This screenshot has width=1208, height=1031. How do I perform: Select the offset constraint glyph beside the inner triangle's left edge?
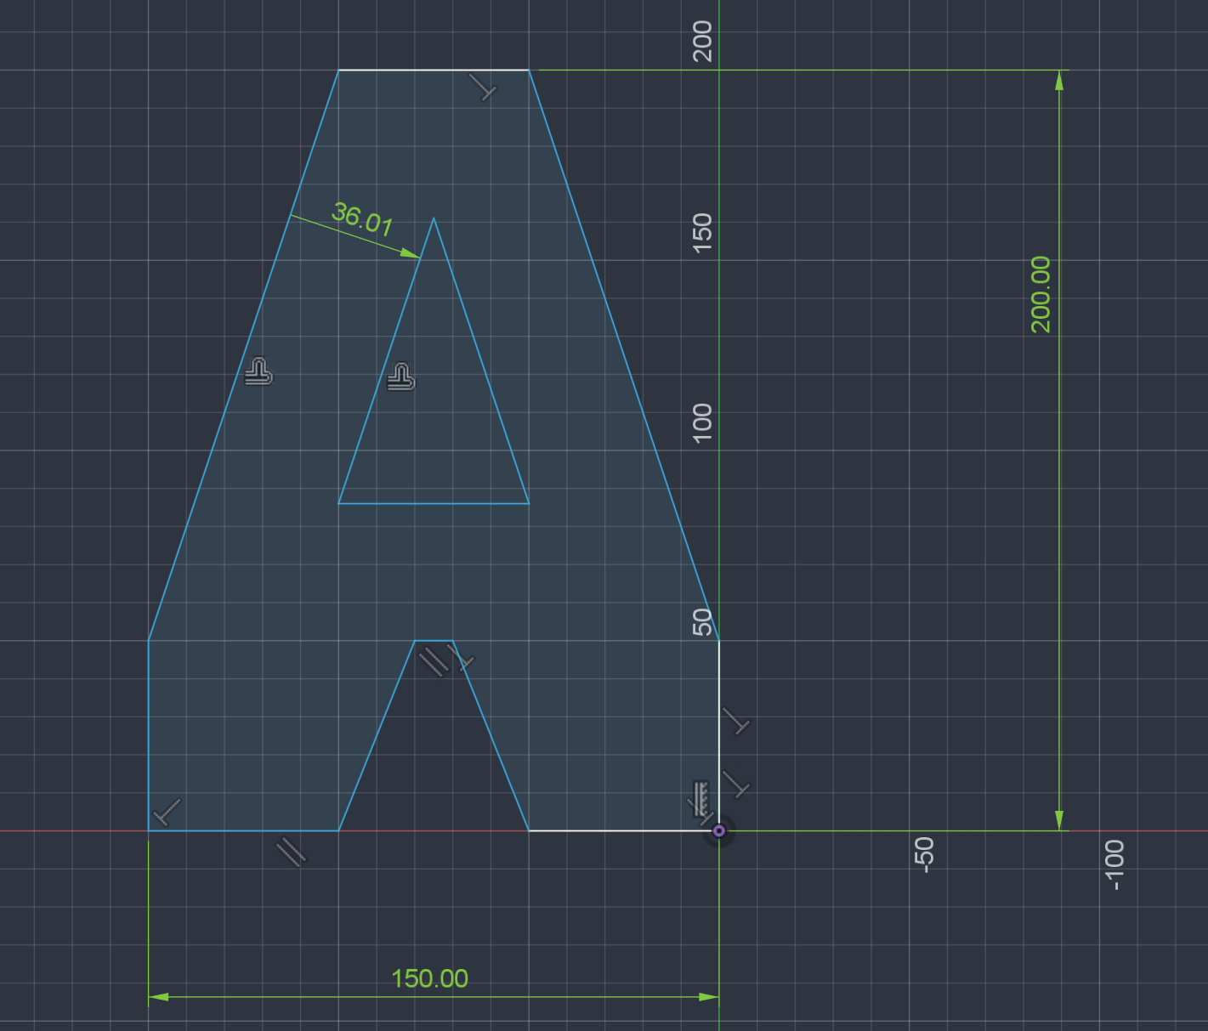401,377
